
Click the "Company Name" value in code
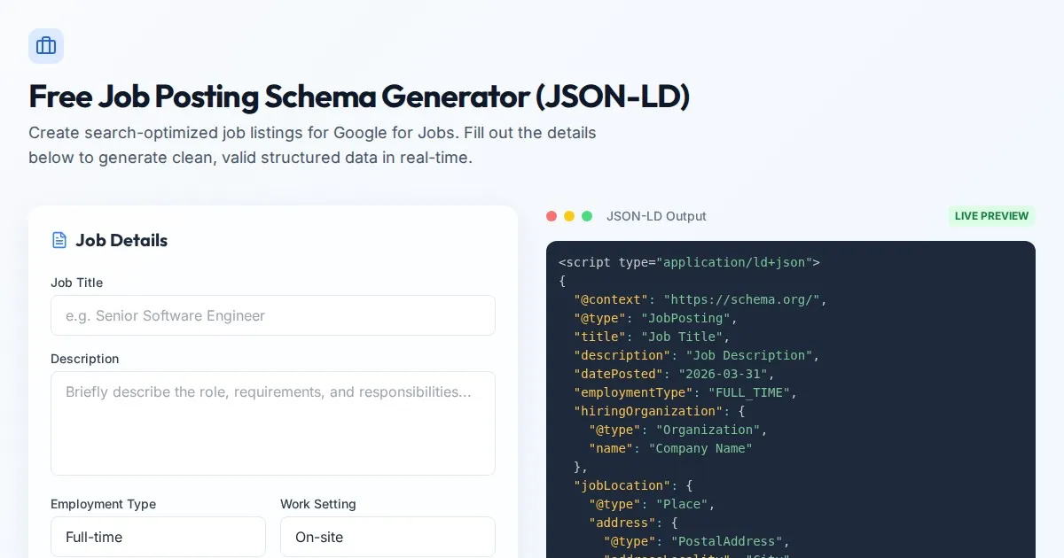click(700, 448)
